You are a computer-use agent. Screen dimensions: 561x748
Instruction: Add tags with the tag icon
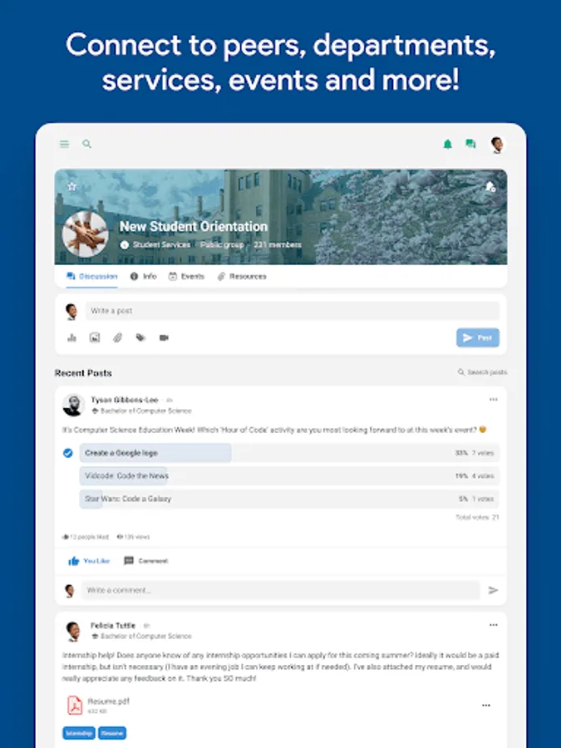pos(140,337)
